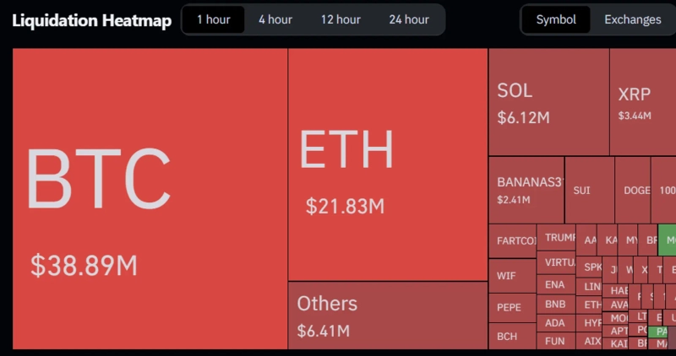Open the FARTCOIN tile
676x356 pixels.
coord(512,241)
